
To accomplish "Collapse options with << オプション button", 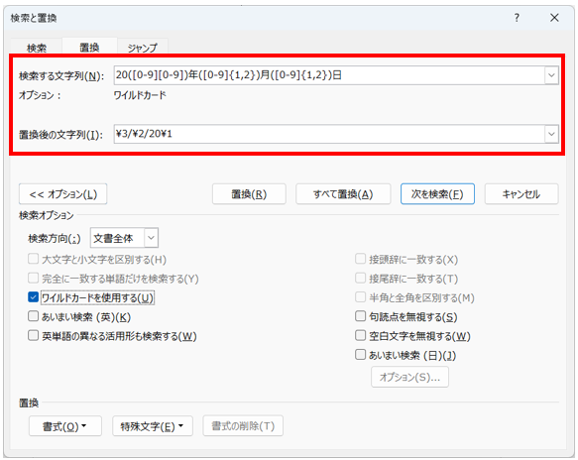I will pos(63,194).
